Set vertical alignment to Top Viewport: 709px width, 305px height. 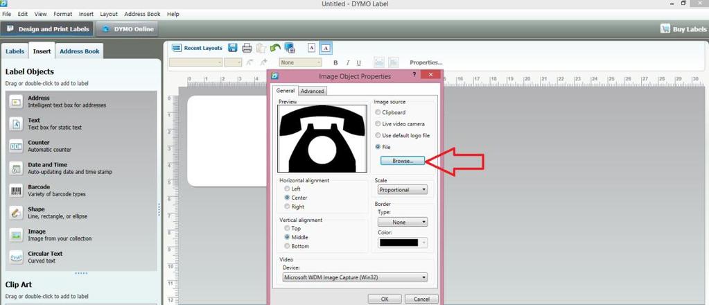coord(287,229)
